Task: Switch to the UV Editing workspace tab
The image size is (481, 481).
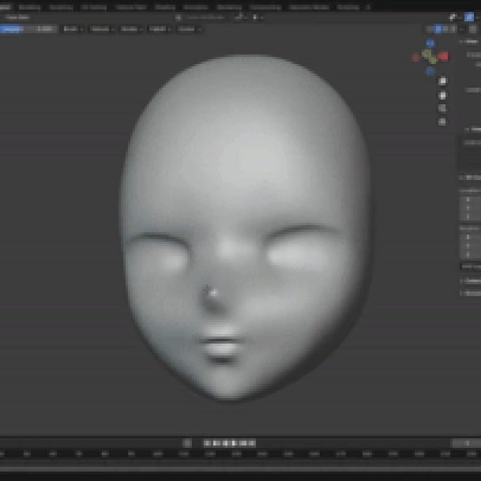Action: coord(93,7)
